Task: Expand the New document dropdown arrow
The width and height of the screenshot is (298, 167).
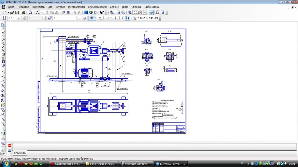Action: (8, 12)
